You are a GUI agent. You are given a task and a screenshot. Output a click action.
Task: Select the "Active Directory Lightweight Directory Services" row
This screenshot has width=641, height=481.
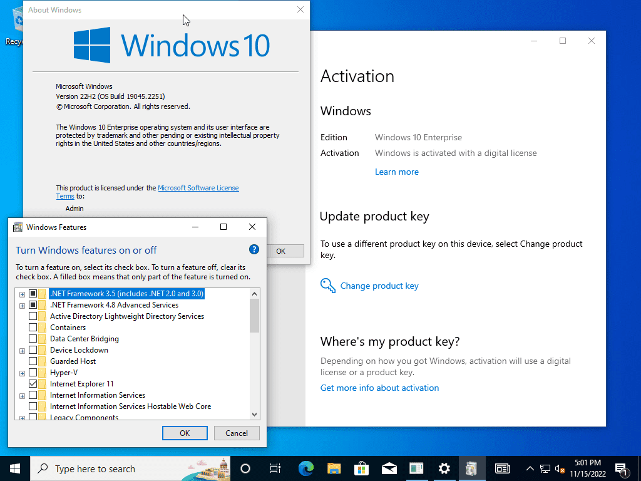coord(126,316)
